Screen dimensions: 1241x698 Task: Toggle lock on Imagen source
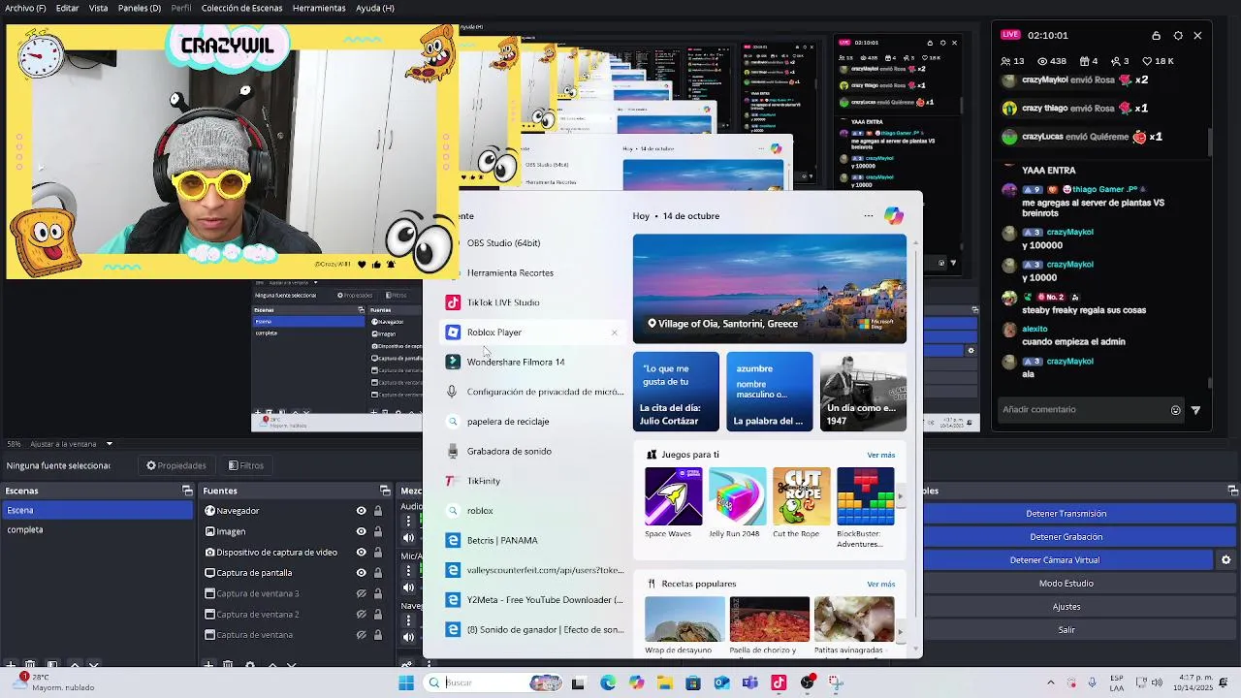click(x=378, y=532)
